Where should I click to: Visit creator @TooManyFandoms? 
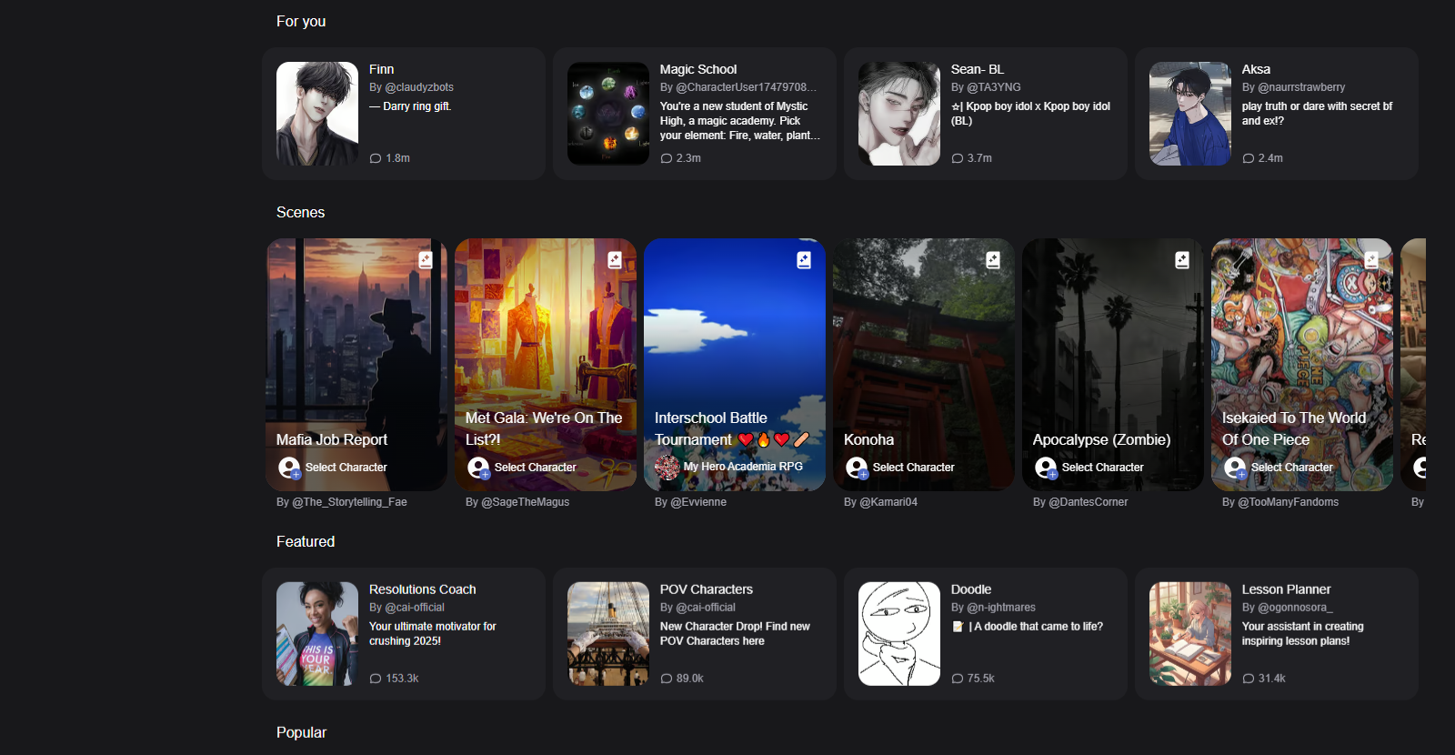pyautogui.click(x=1288, y=502)
